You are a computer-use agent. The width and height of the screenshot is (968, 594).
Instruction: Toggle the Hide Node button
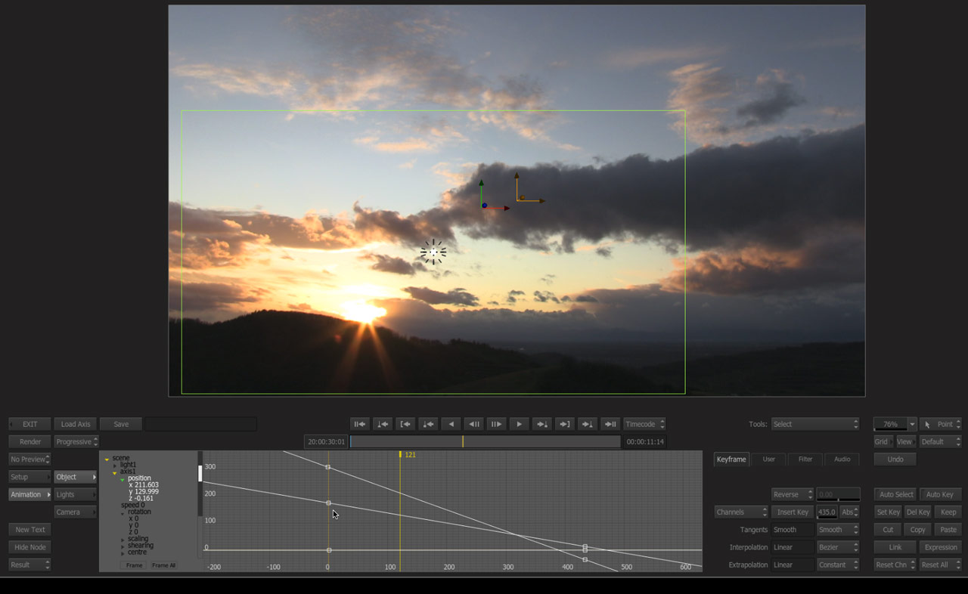pyautogui.click(x=30, y=547)
